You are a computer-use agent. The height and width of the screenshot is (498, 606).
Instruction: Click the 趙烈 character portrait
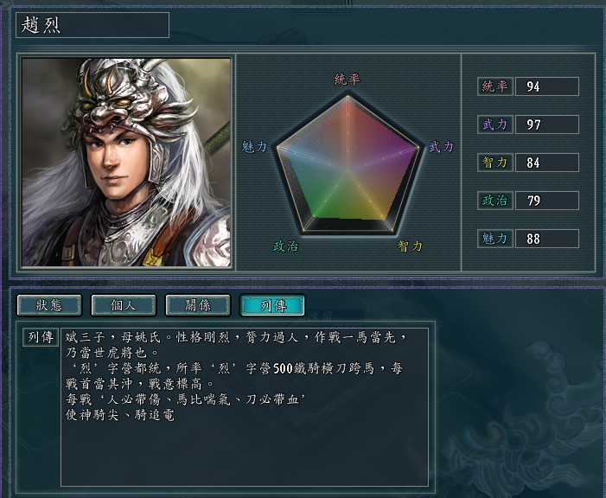(x=126, y=162)
